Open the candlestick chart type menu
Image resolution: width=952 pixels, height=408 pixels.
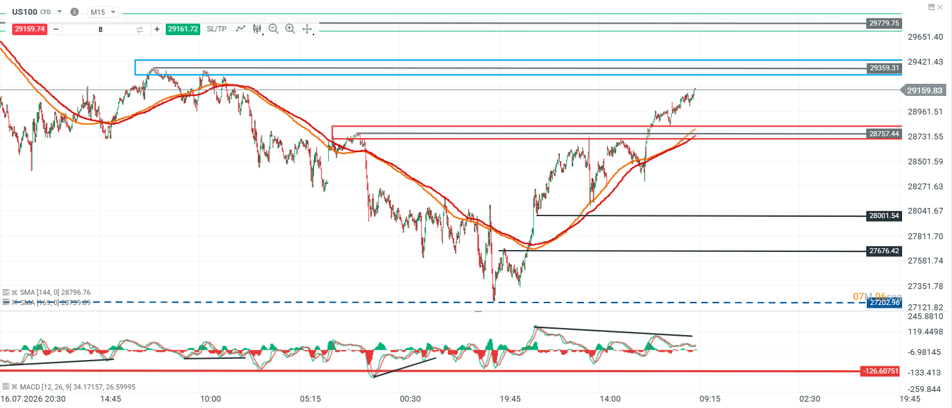pyautogui.click(x=258, y=29)
